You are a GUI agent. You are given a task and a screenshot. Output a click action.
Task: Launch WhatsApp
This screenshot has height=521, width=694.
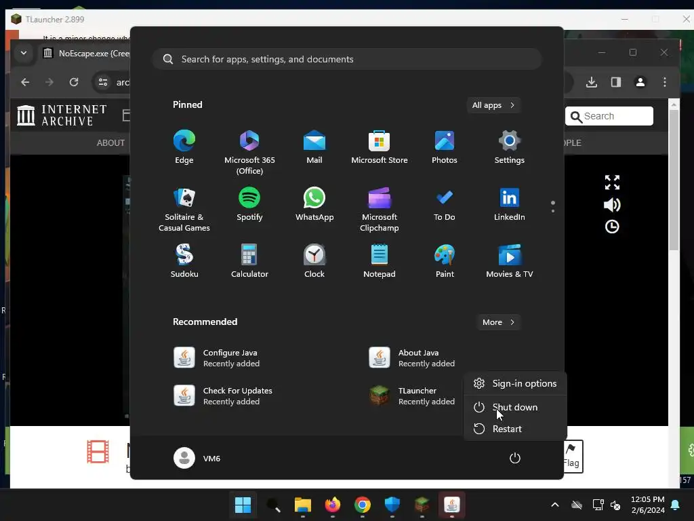coord(314,204)
